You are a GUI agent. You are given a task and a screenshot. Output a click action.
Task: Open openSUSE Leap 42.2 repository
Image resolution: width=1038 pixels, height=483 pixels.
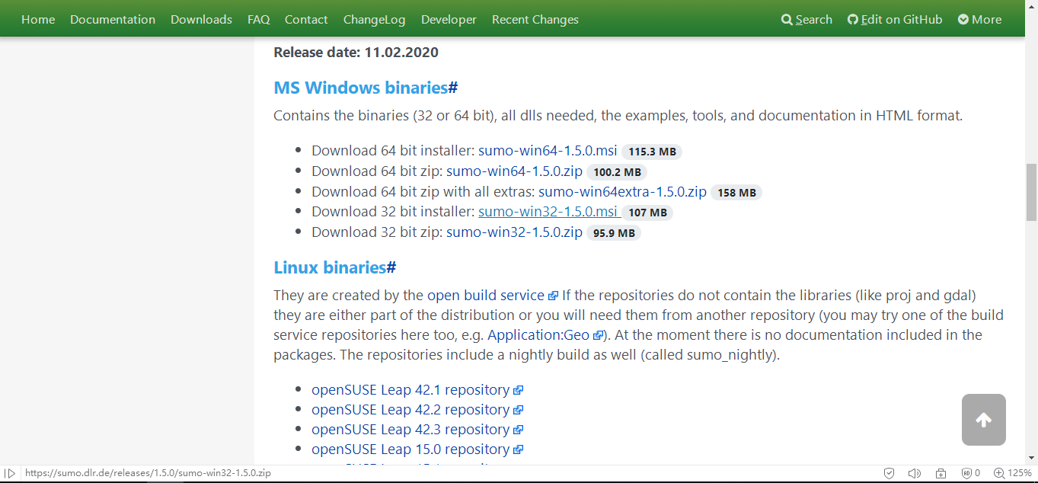point(410,409)
